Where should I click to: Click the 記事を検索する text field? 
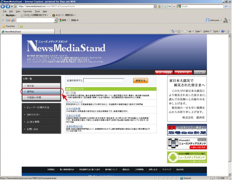point(104,81)
